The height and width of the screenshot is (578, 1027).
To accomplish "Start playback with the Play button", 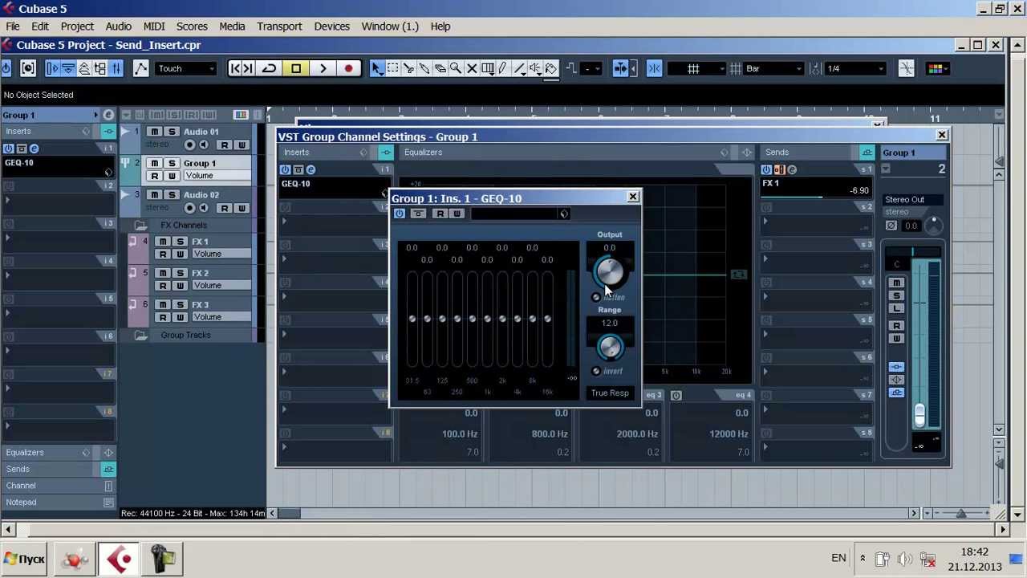I will click(x=323, y=69).
